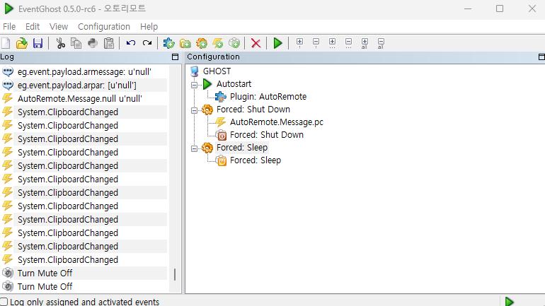Open the Help menu
The image size is (545, 306).
tap(149, 26)
